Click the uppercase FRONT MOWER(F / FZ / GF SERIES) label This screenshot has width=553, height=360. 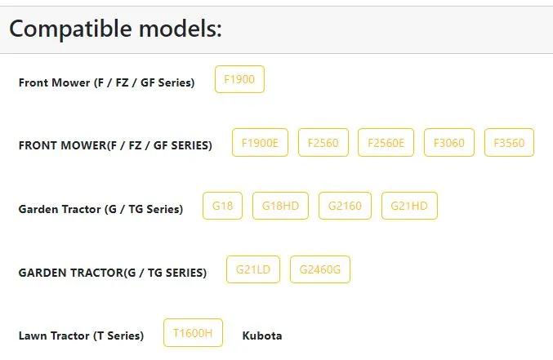coord(115,145)
